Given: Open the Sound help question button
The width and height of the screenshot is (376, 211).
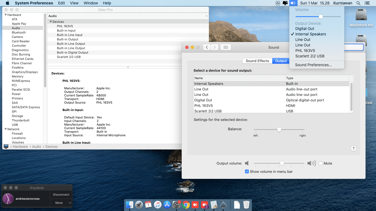Looking at the screenshot, I should 354,149.
